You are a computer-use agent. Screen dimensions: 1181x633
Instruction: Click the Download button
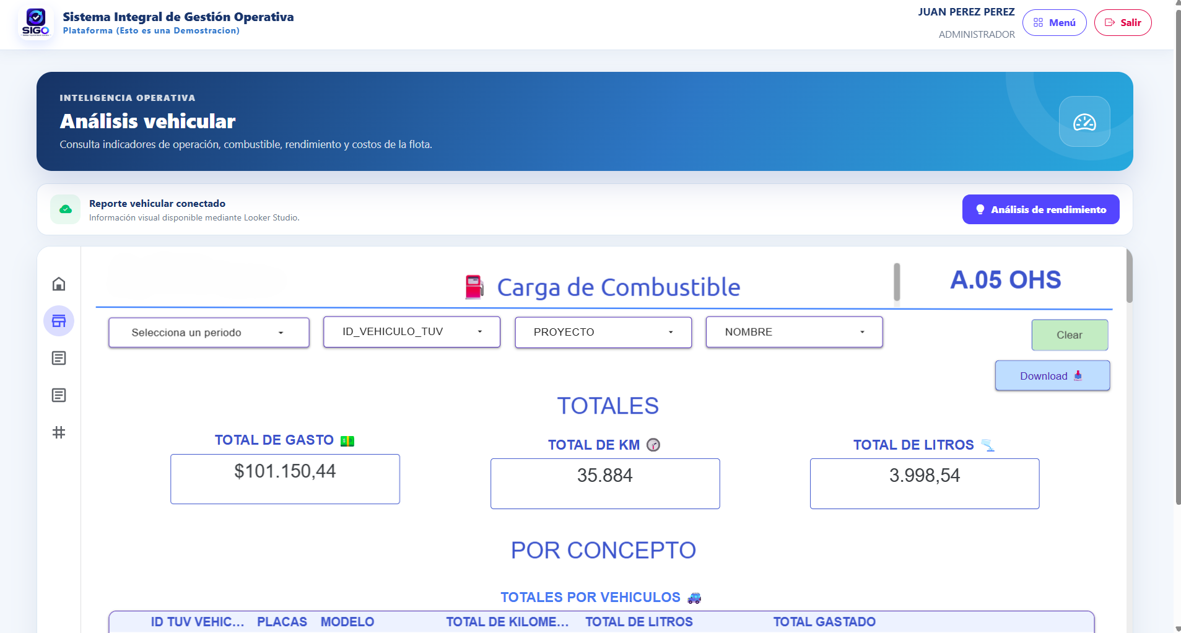(x=1052, y=376)
